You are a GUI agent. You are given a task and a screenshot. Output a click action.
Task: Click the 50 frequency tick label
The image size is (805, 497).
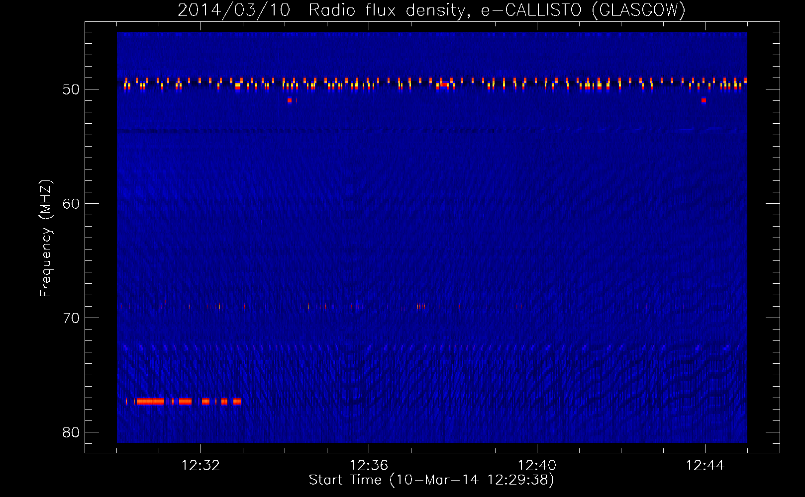click(71, 89)
